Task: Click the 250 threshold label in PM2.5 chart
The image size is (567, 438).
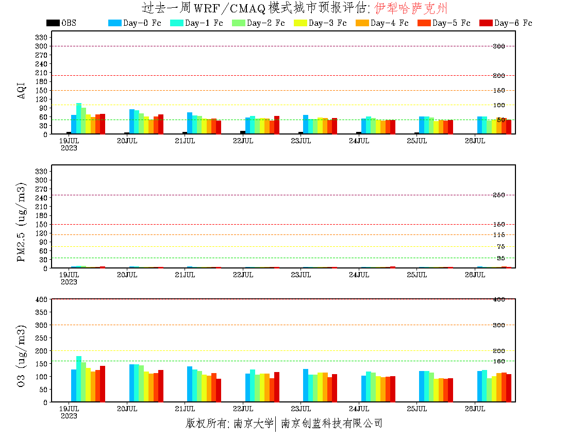Action: pos(498,195)
